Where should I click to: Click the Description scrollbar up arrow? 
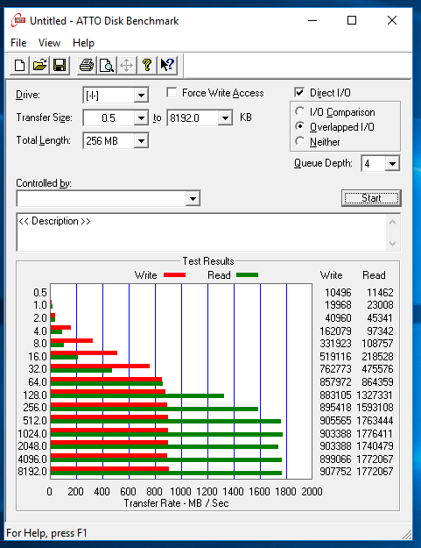tap(392, 223)
